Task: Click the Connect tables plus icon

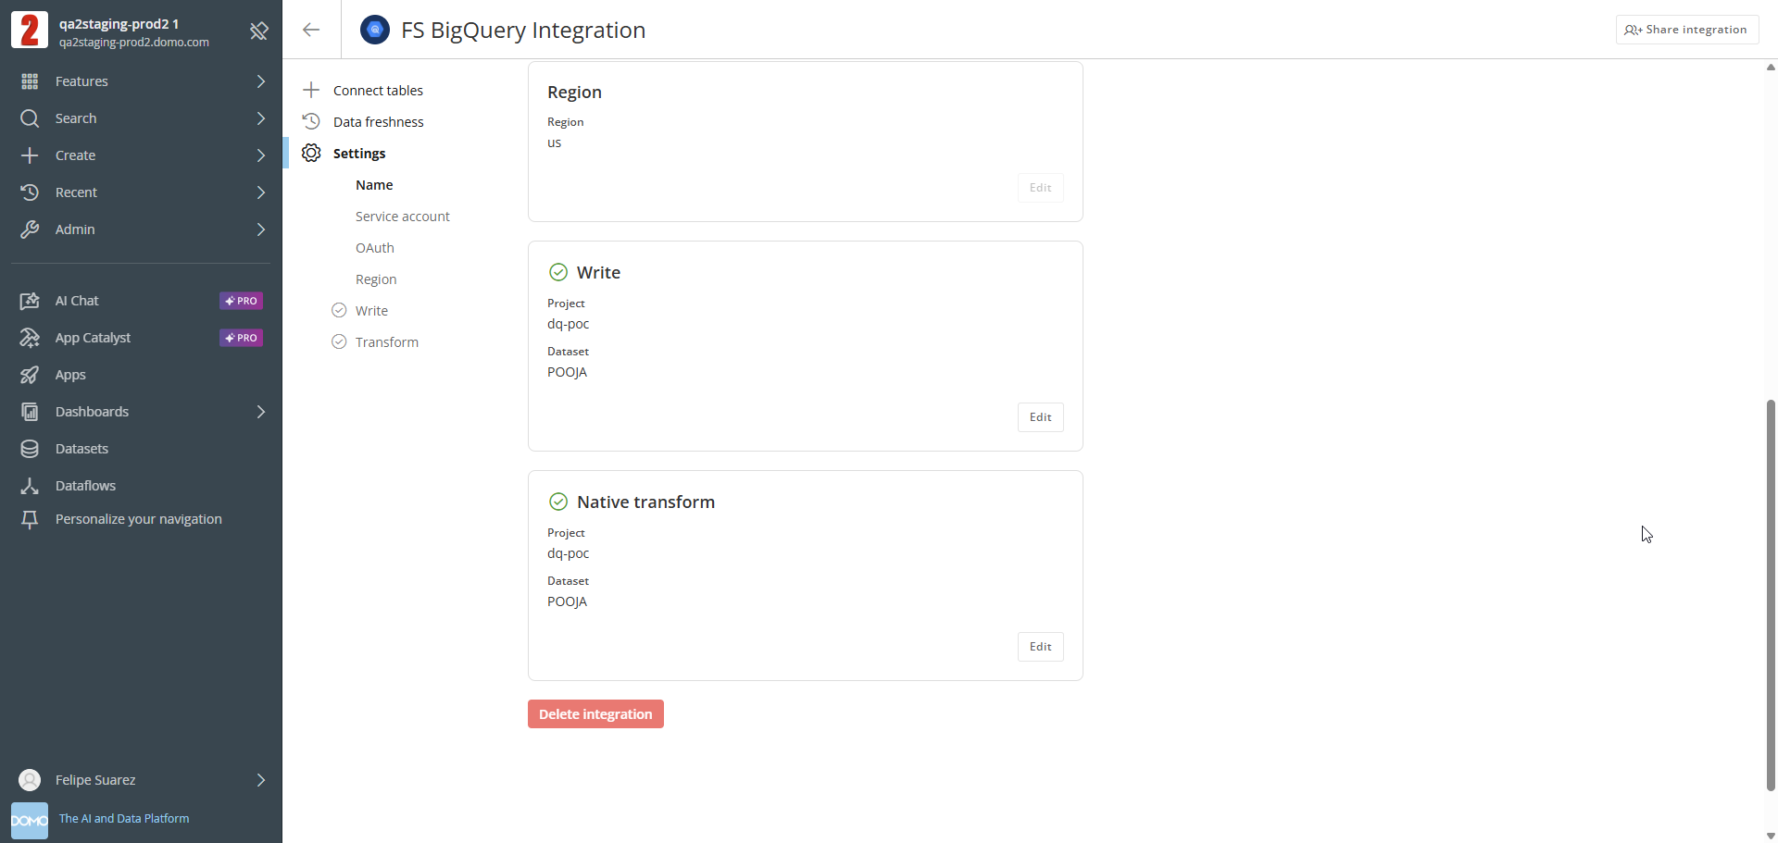Action: coord(311,90)
